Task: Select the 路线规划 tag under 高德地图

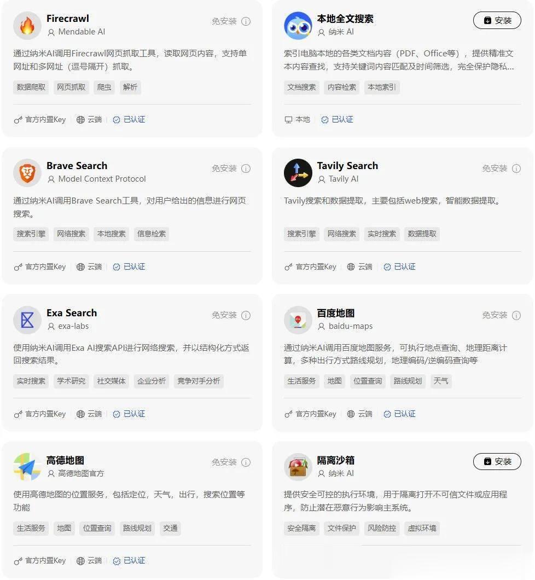Action: click(x=137, y=528)
